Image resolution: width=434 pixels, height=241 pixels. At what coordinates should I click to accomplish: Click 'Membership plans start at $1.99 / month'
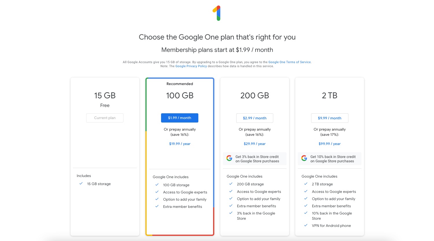[x=217, y=50]
